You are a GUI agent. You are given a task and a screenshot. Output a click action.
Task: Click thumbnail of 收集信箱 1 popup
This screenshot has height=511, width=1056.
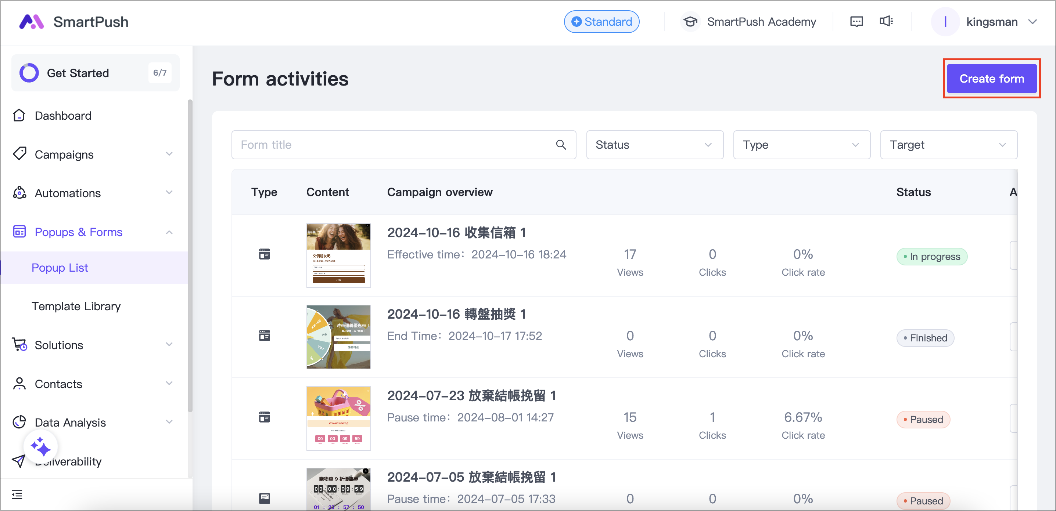(339, 255)
